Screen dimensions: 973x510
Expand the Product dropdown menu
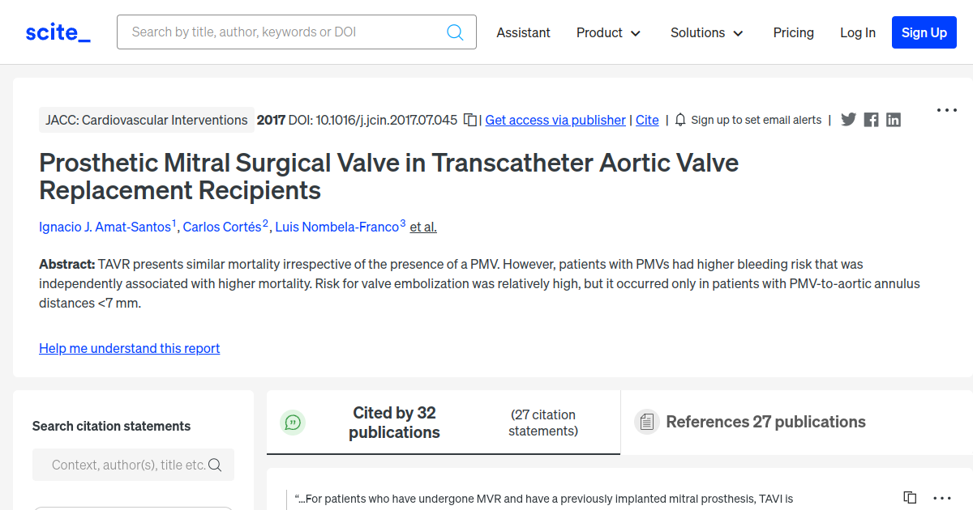(609, 32)
